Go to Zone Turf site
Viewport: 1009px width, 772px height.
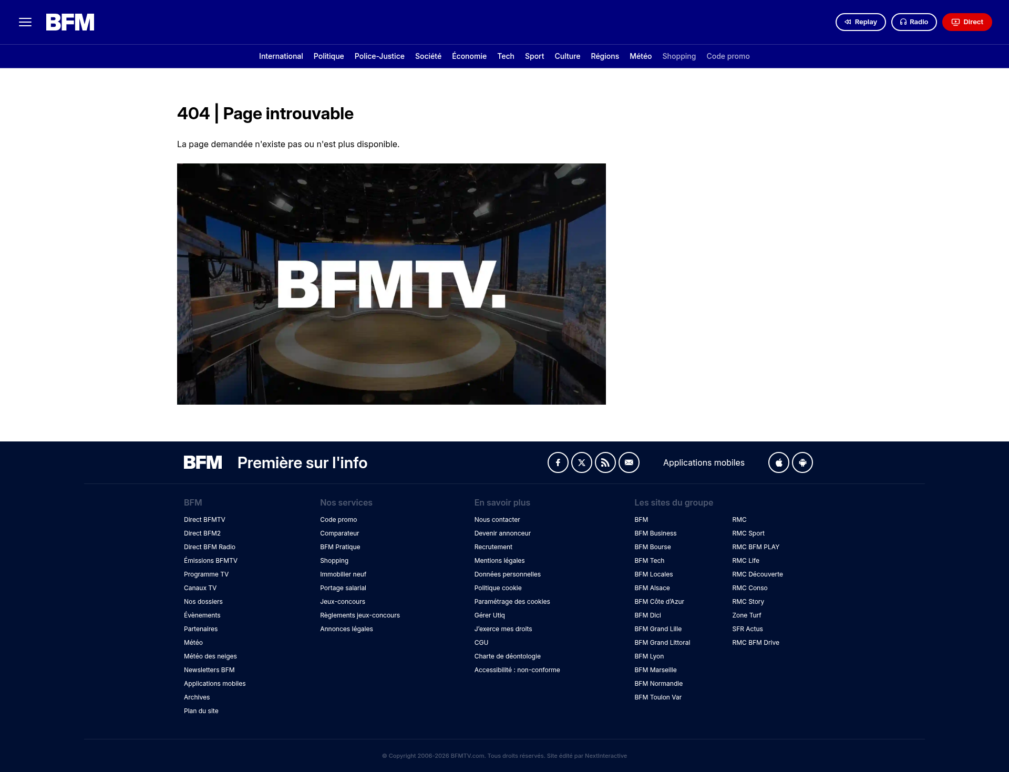tap(747, 615)
